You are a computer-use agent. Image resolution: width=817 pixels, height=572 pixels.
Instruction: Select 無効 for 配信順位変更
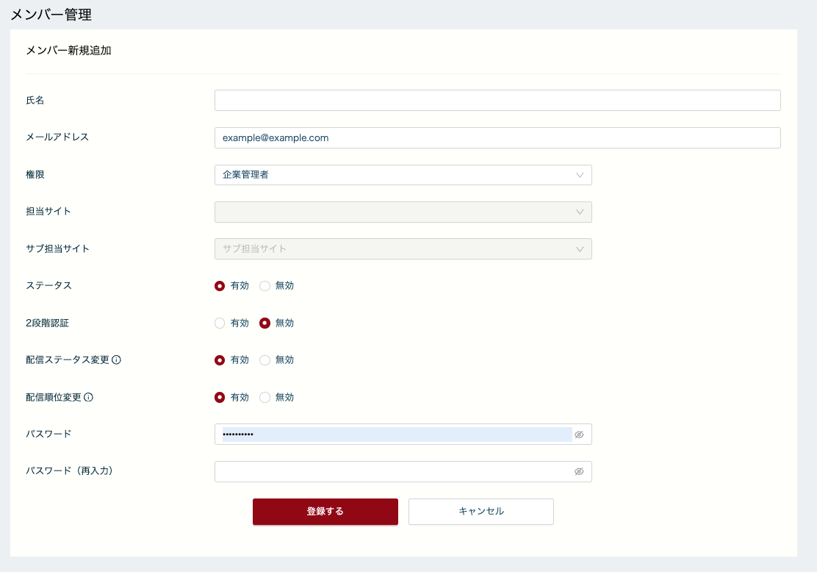pos(264,397)
